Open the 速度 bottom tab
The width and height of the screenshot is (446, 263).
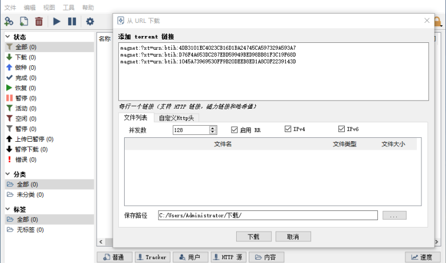(423, 257)
